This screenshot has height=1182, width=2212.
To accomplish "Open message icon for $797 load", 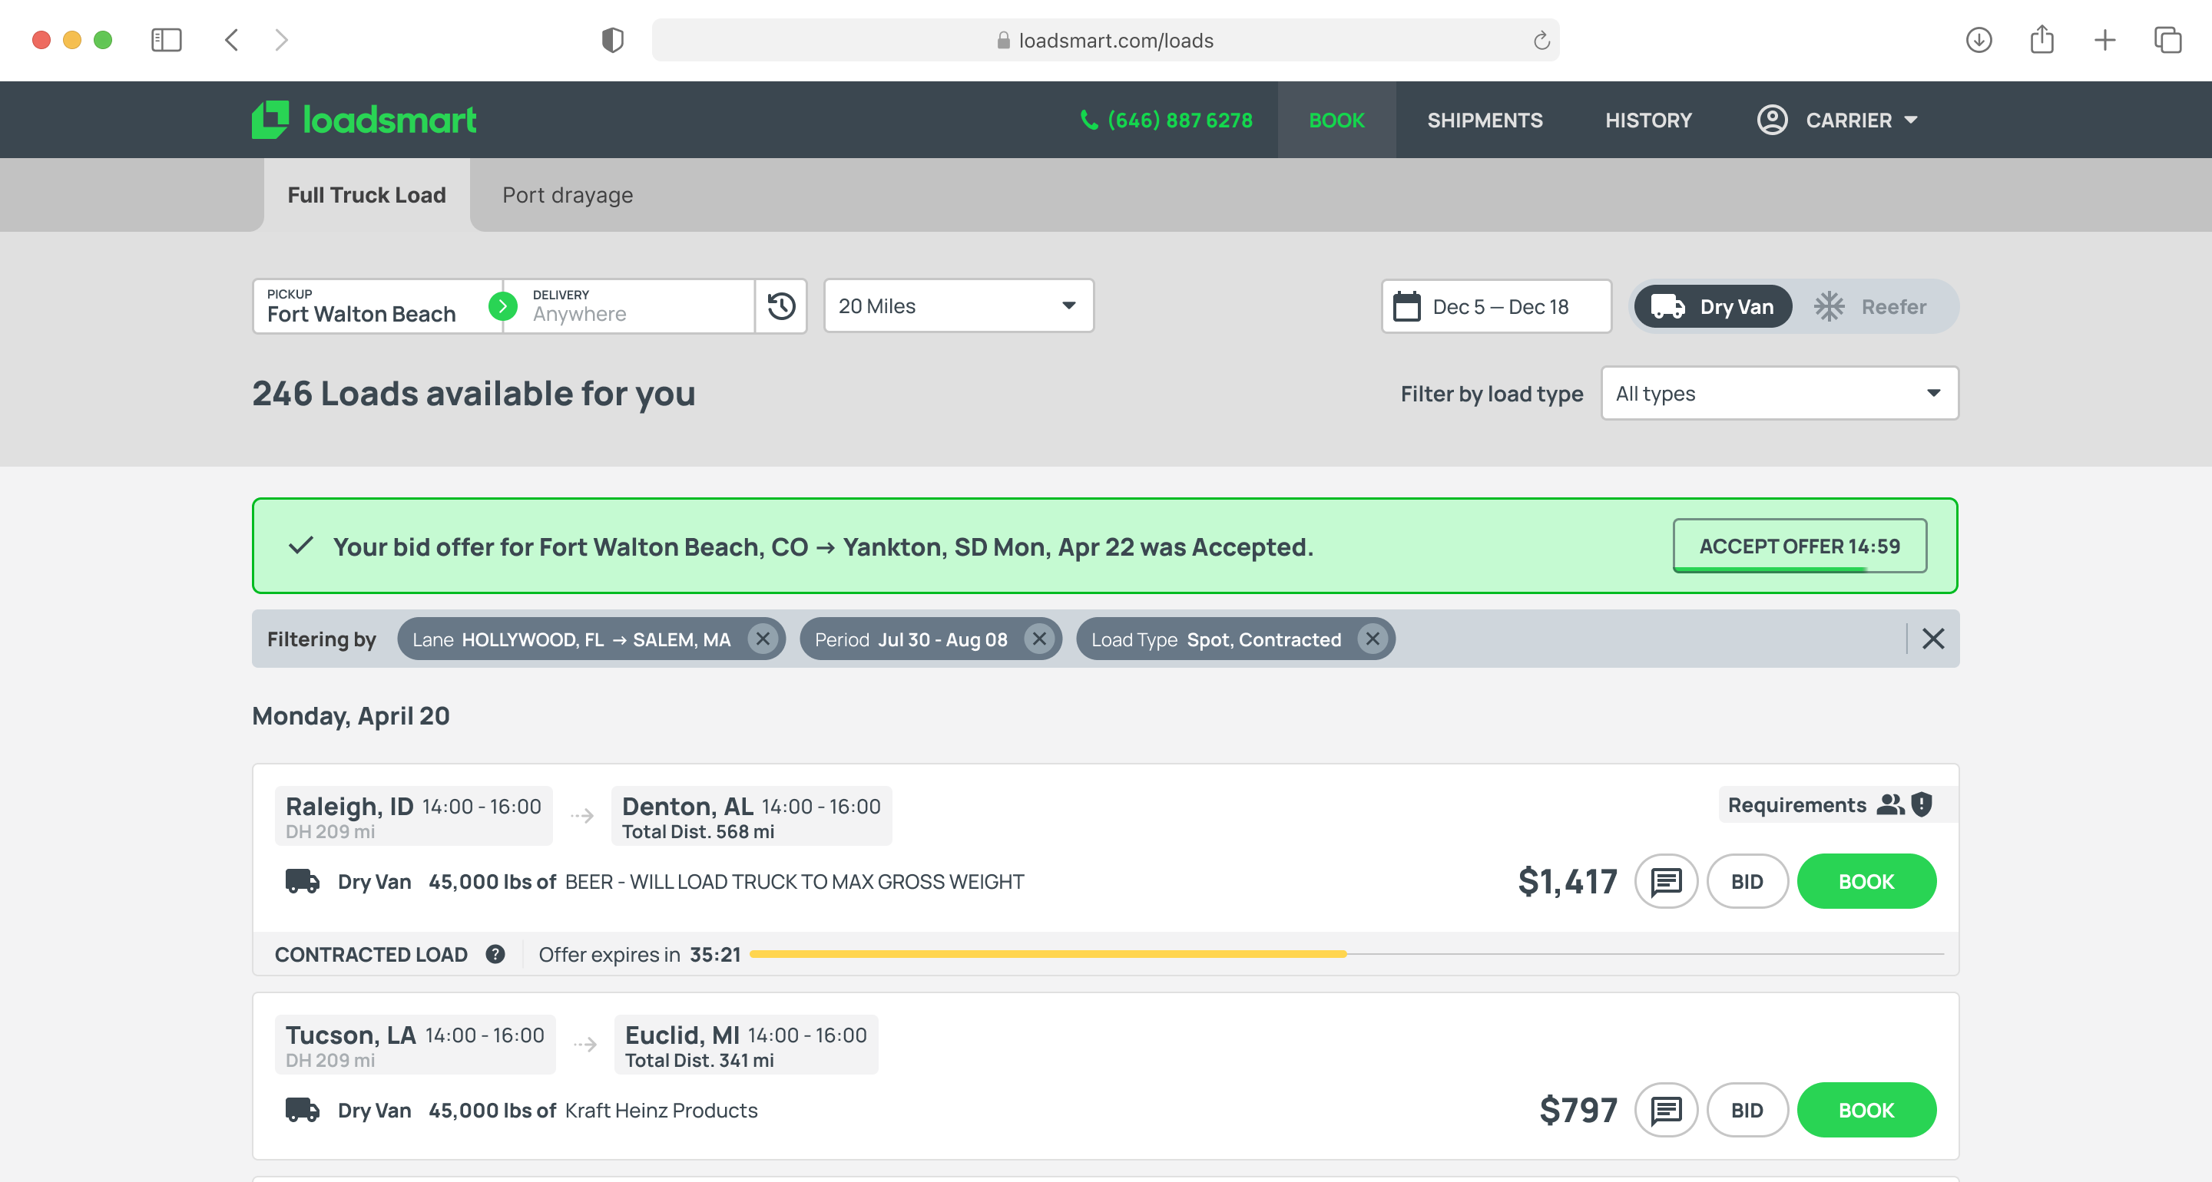I will click(1666, 1110).
